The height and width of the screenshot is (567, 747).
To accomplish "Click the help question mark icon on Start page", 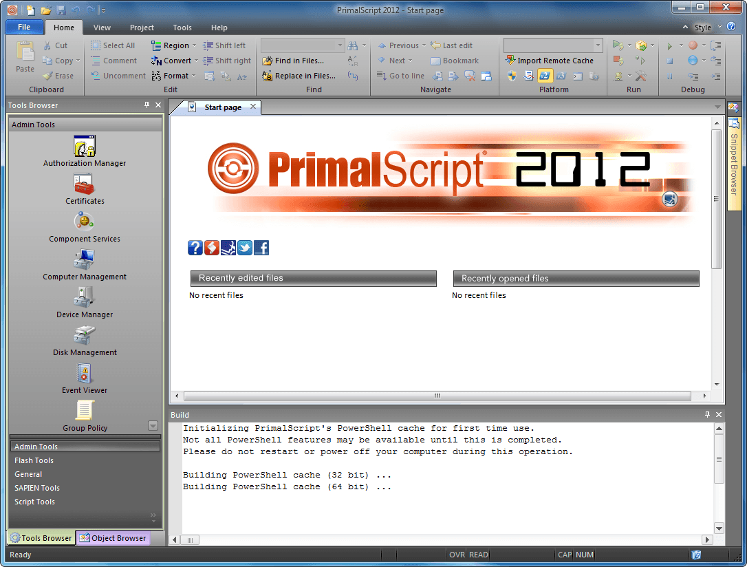I will coord(195,248).
